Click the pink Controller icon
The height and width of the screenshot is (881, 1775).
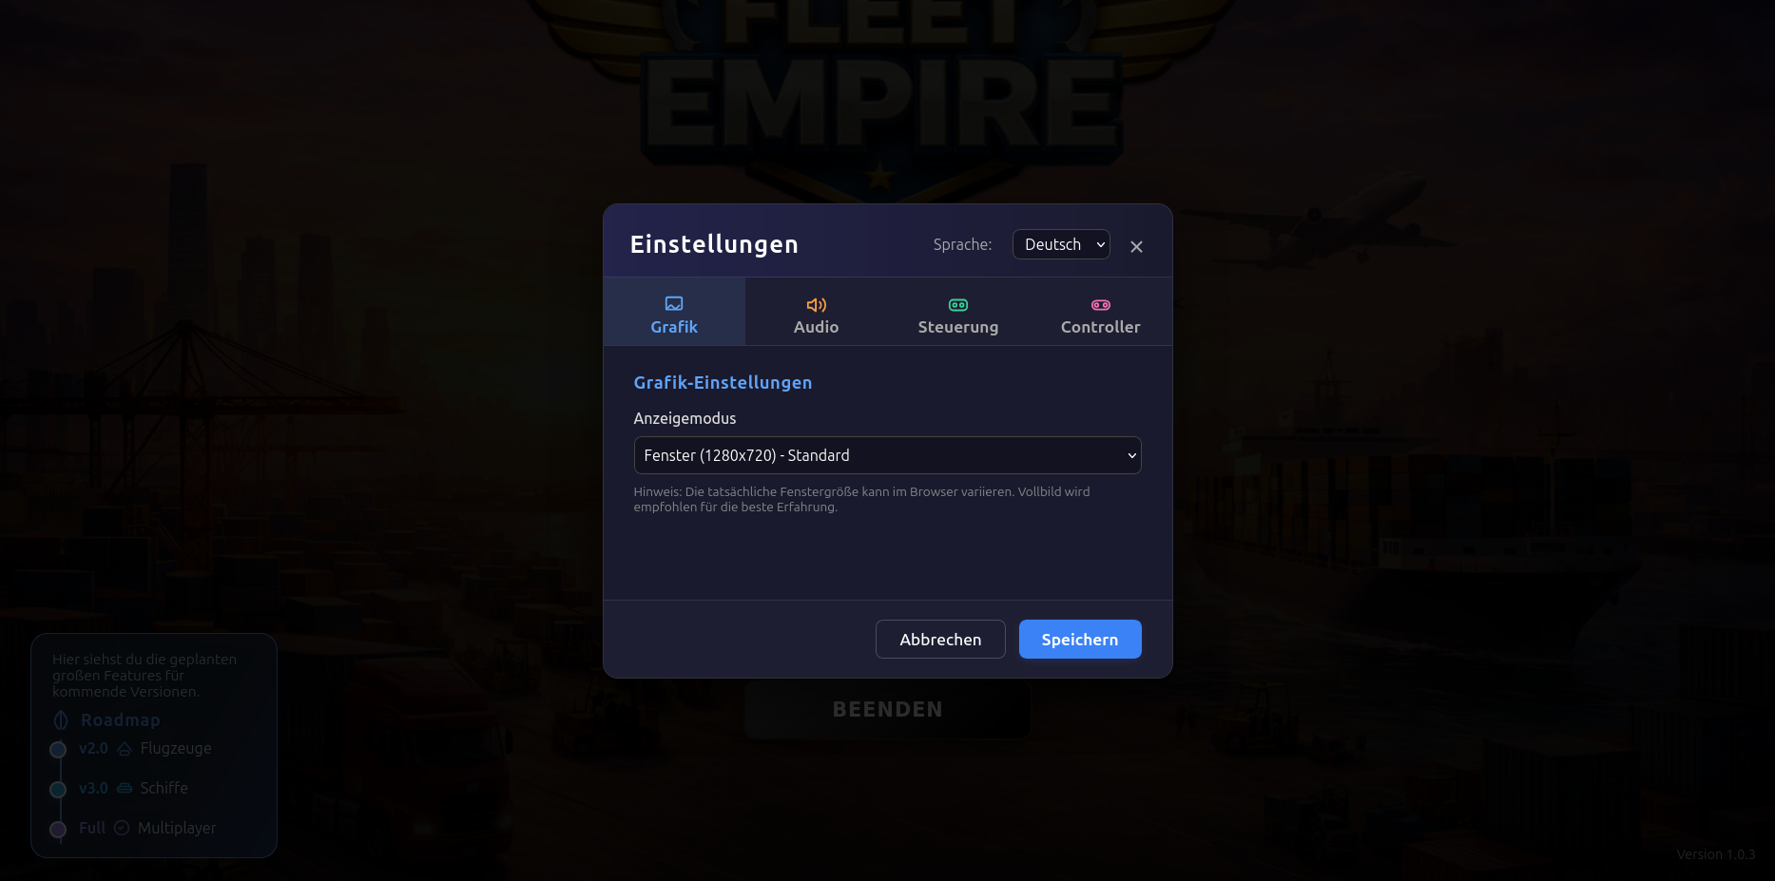pos(1101,305)
